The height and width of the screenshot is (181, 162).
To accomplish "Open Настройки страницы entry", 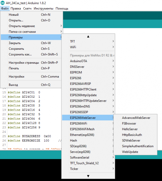I will 31,62.
